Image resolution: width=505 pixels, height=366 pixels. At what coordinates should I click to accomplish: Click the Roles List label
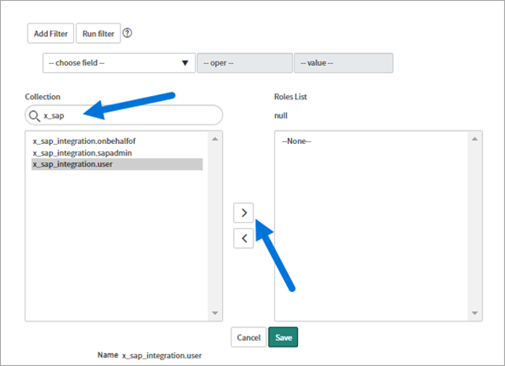coord(290,97)
